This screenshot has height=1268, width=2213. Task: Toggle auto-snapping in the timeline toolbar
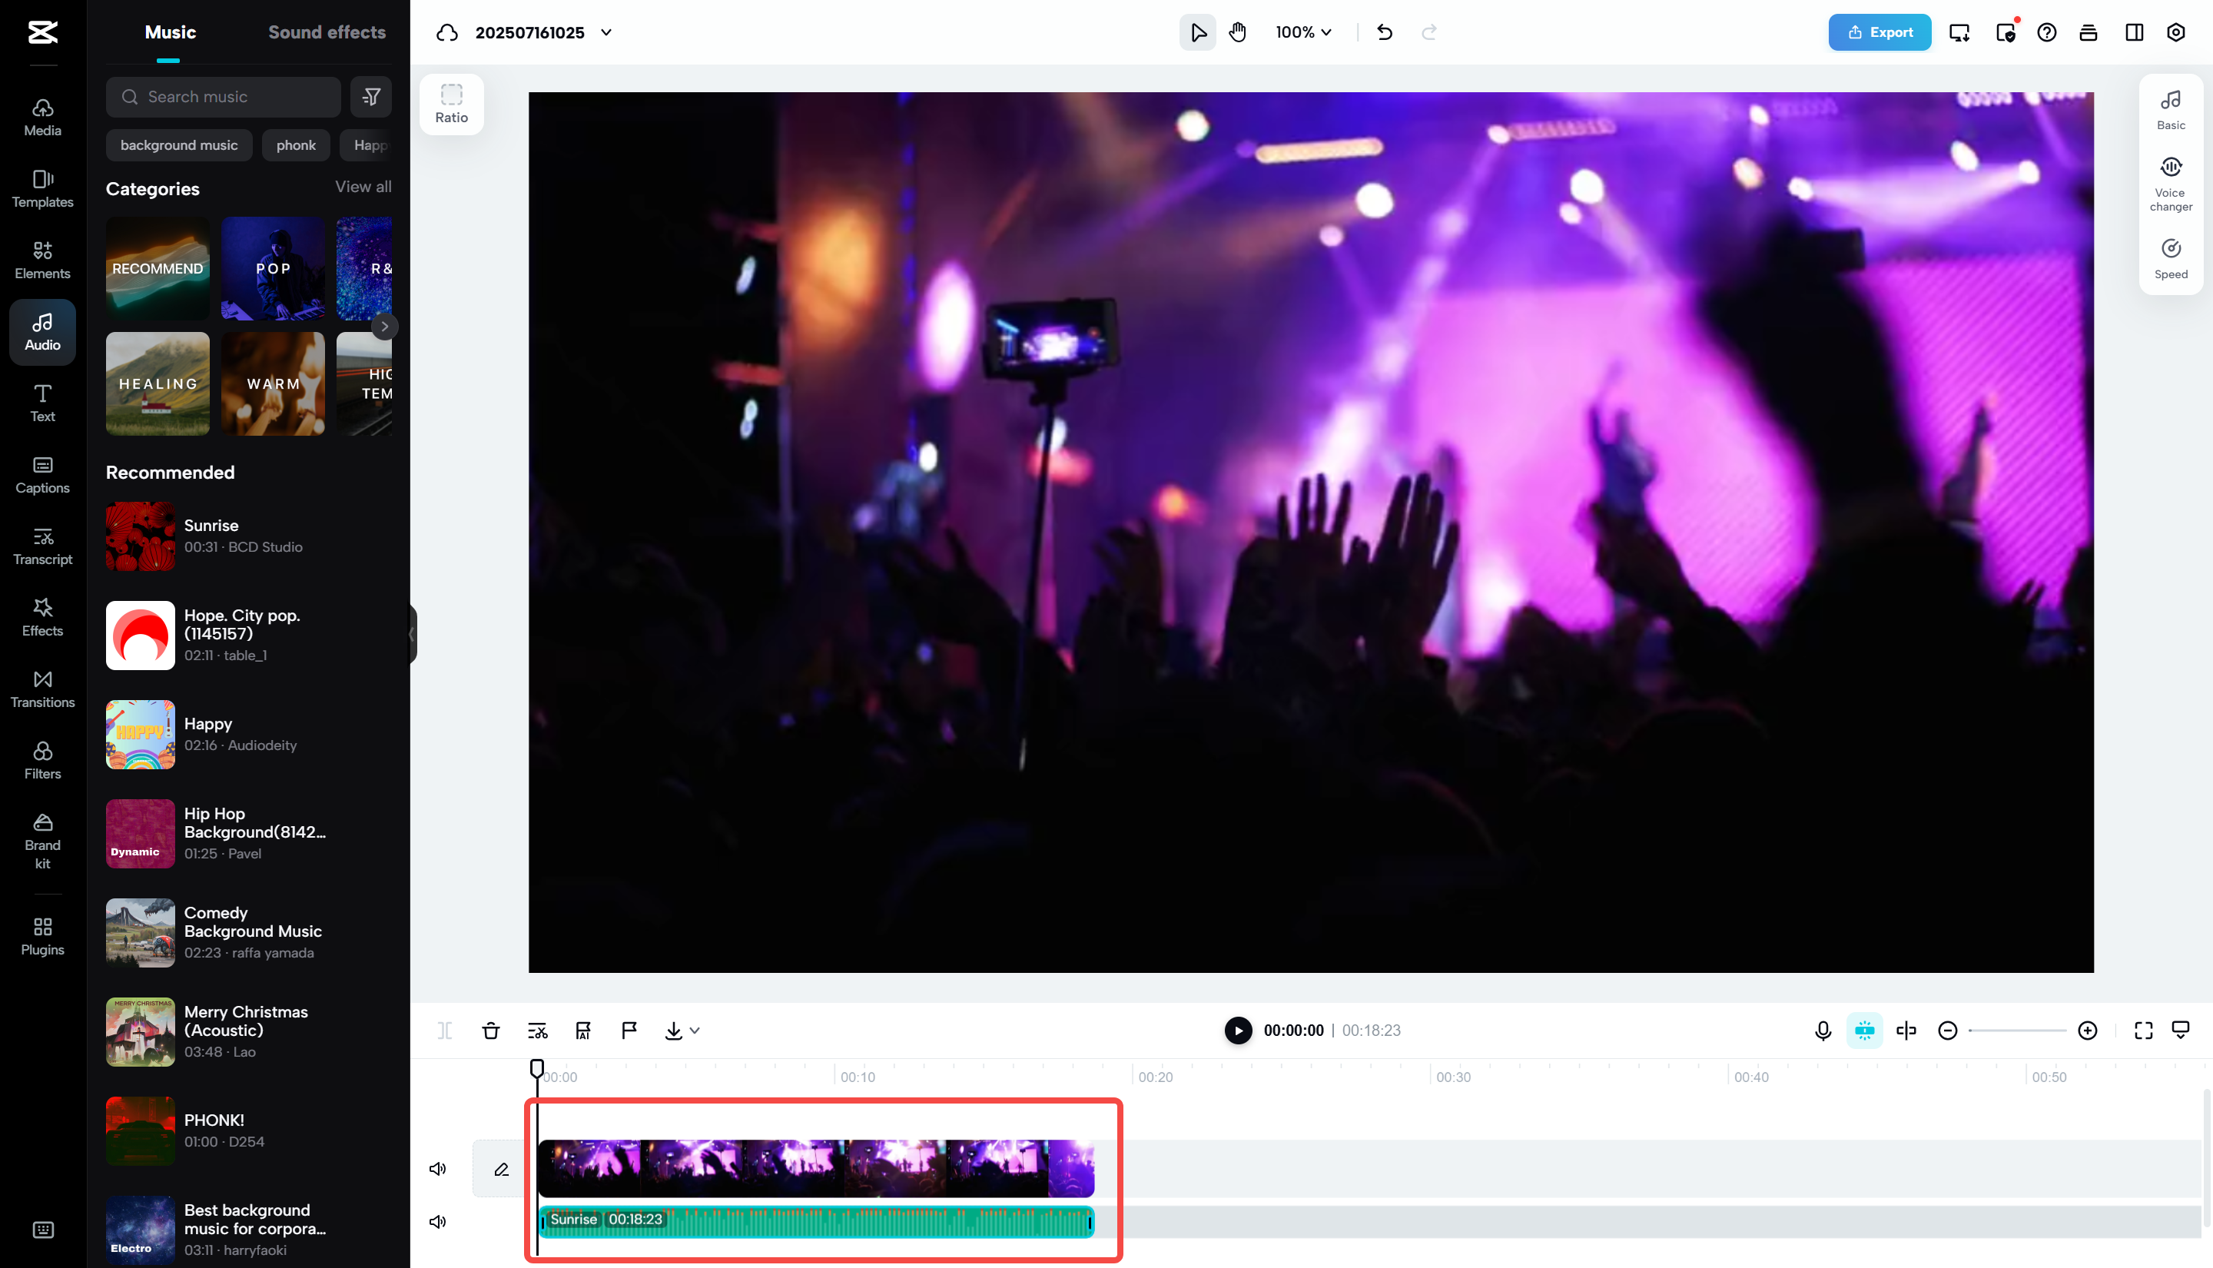pyautogui.click(x=1864, y=1031)
